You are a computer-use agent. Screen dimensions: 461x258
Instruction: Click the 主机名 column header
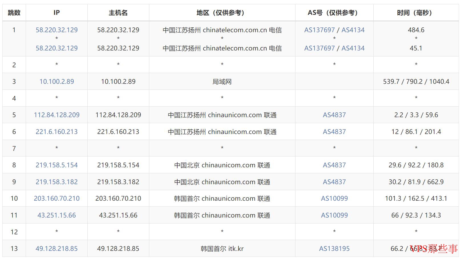click(x=118, y=13)
